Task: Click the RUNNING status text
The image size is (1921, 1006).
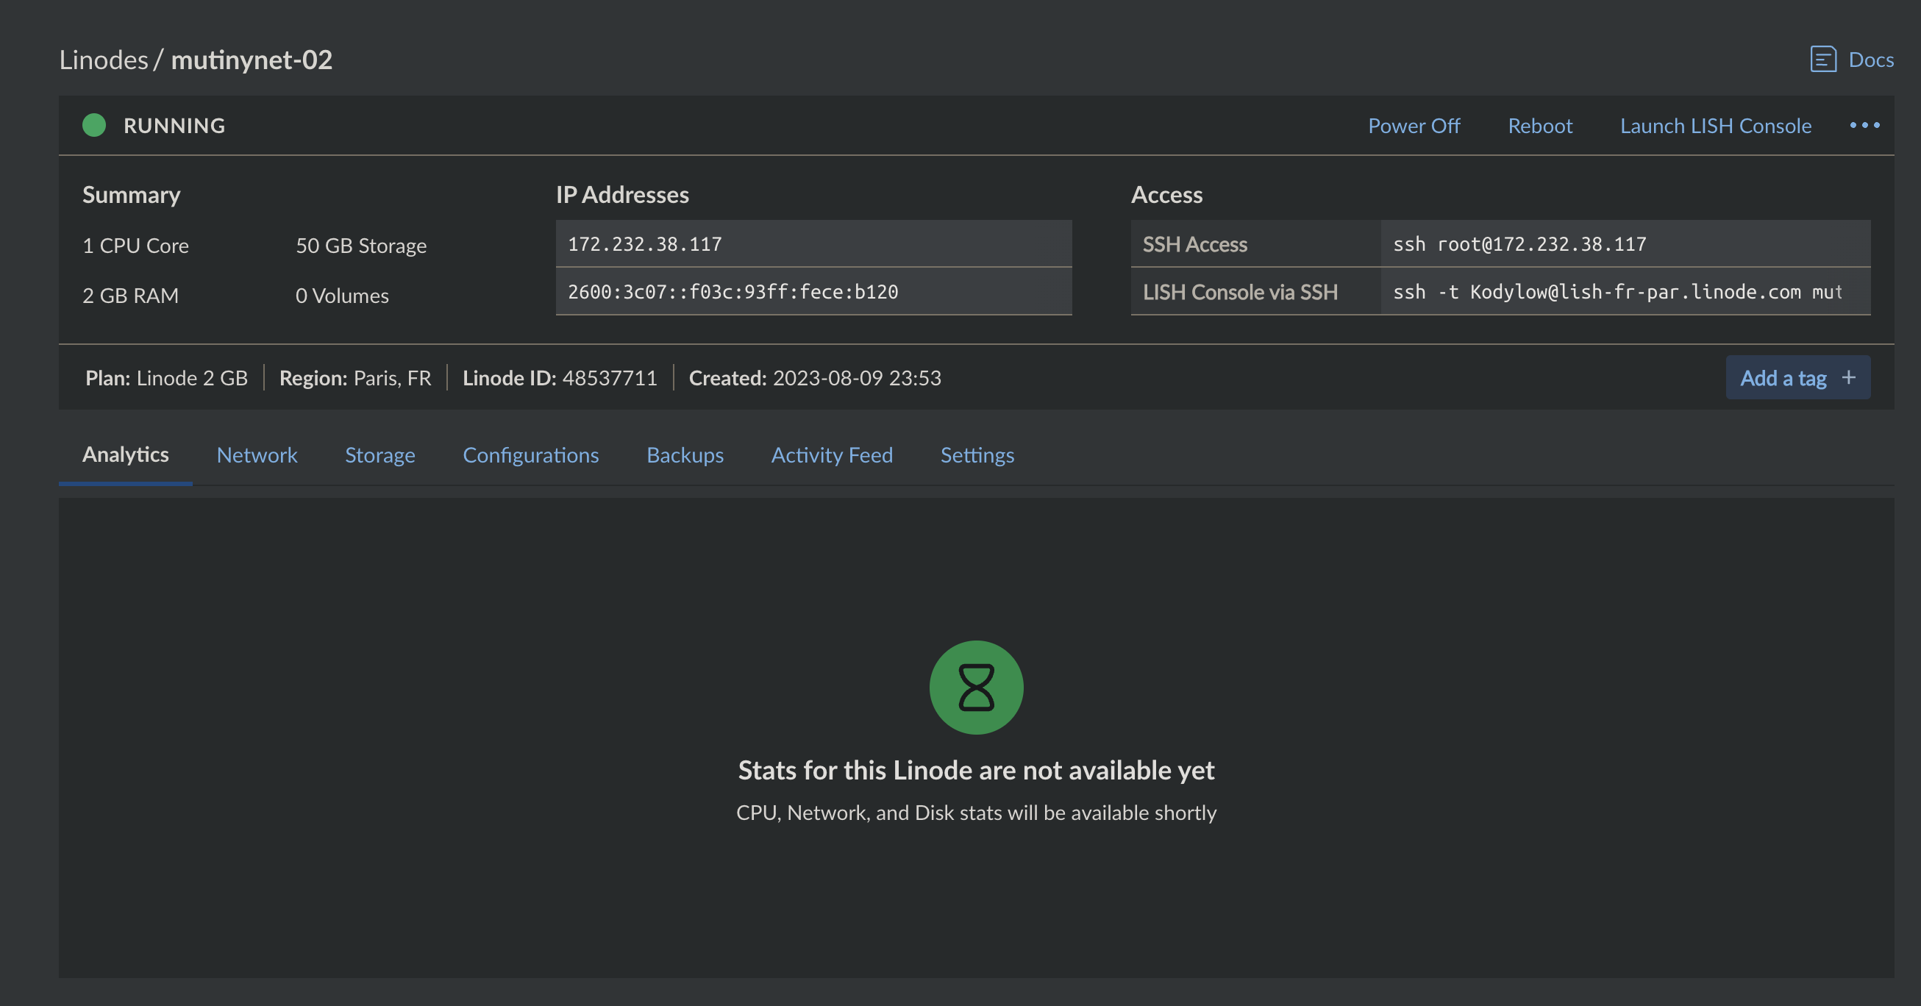Action: 174,125
